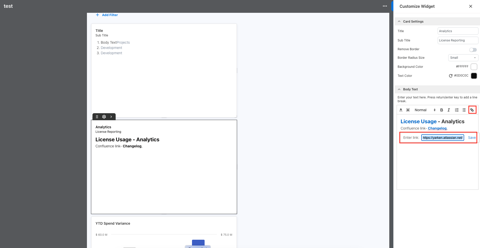Image resolution: width=480 pixels, height=248 pixels.
Task: Collapse the Body Text section
Action: tap(399, 89)
